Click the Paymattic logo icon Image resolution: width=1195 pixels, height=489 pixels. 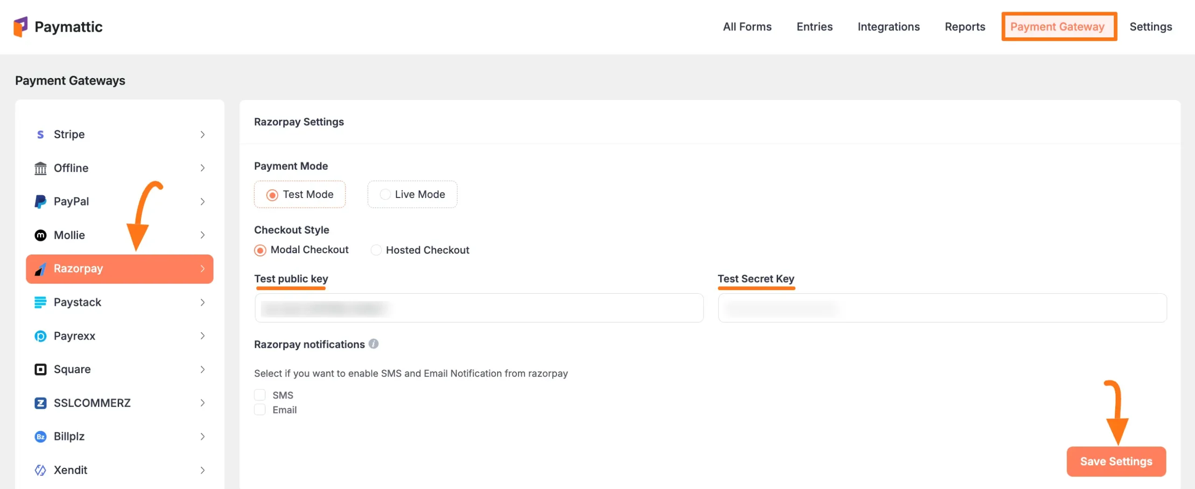pos(21,27)
